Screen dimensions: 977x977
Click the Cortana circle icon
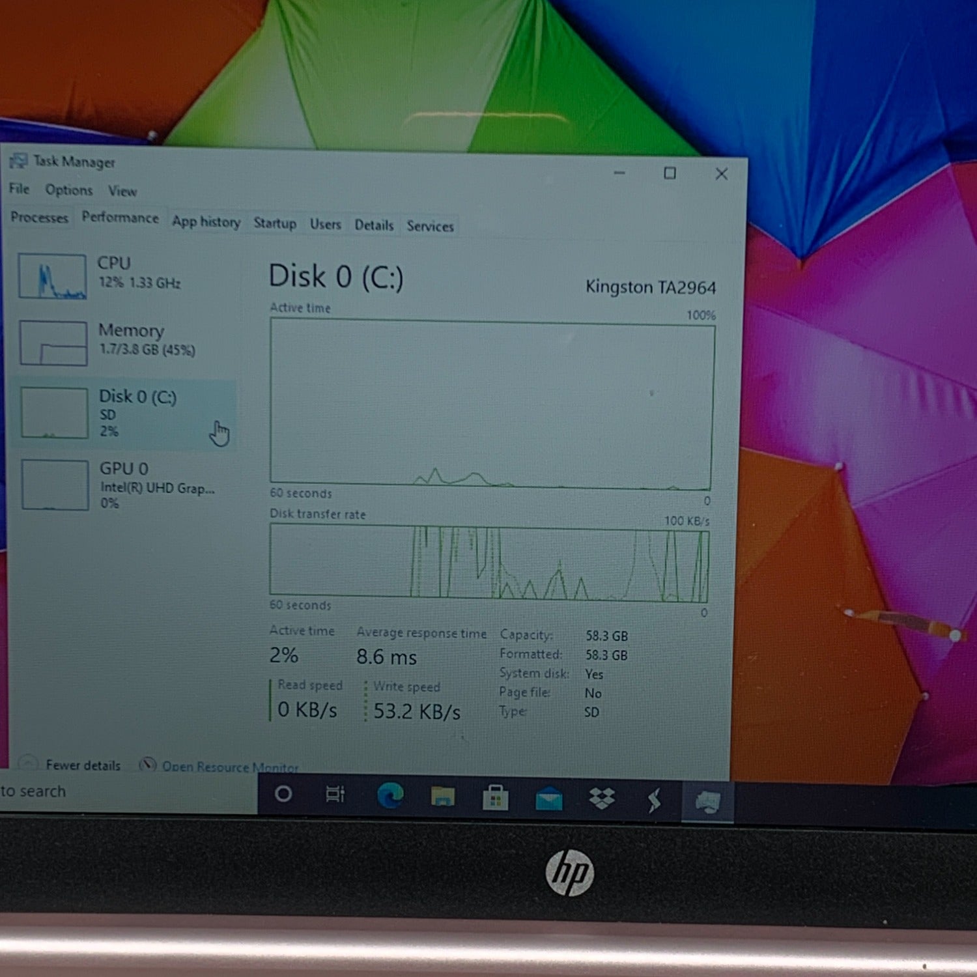coord(283,794)
